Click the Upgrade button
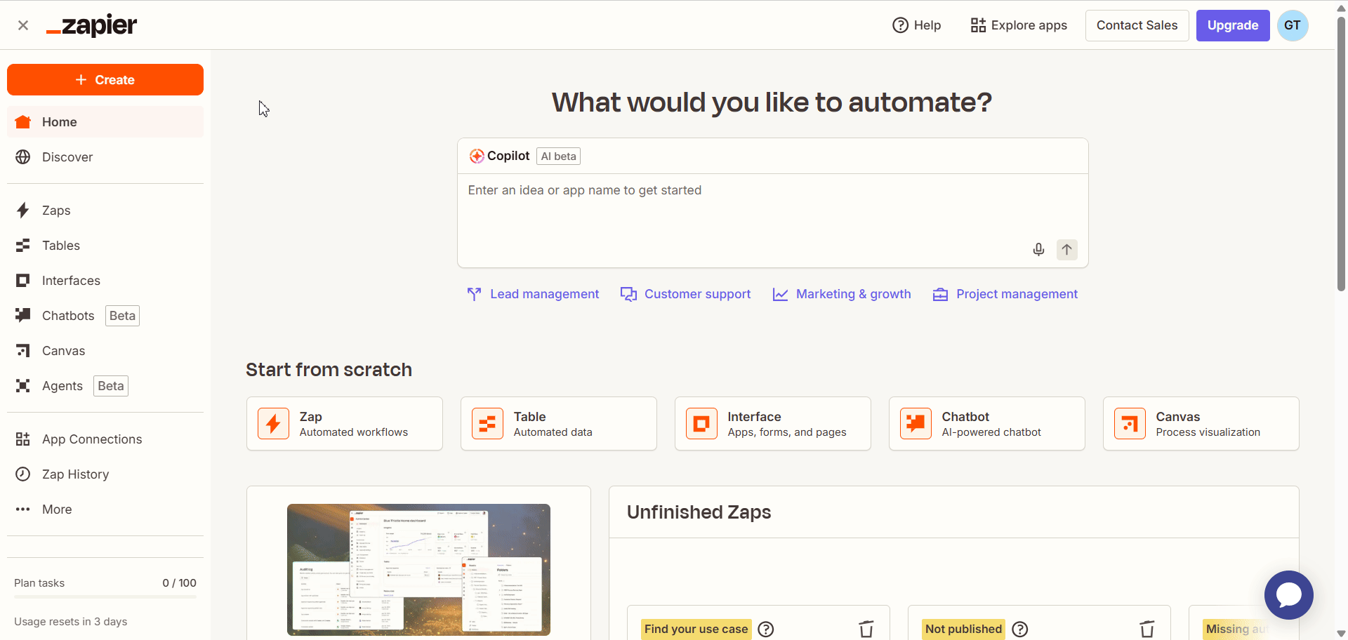The image size is (1348, 640). point(1233,25)
